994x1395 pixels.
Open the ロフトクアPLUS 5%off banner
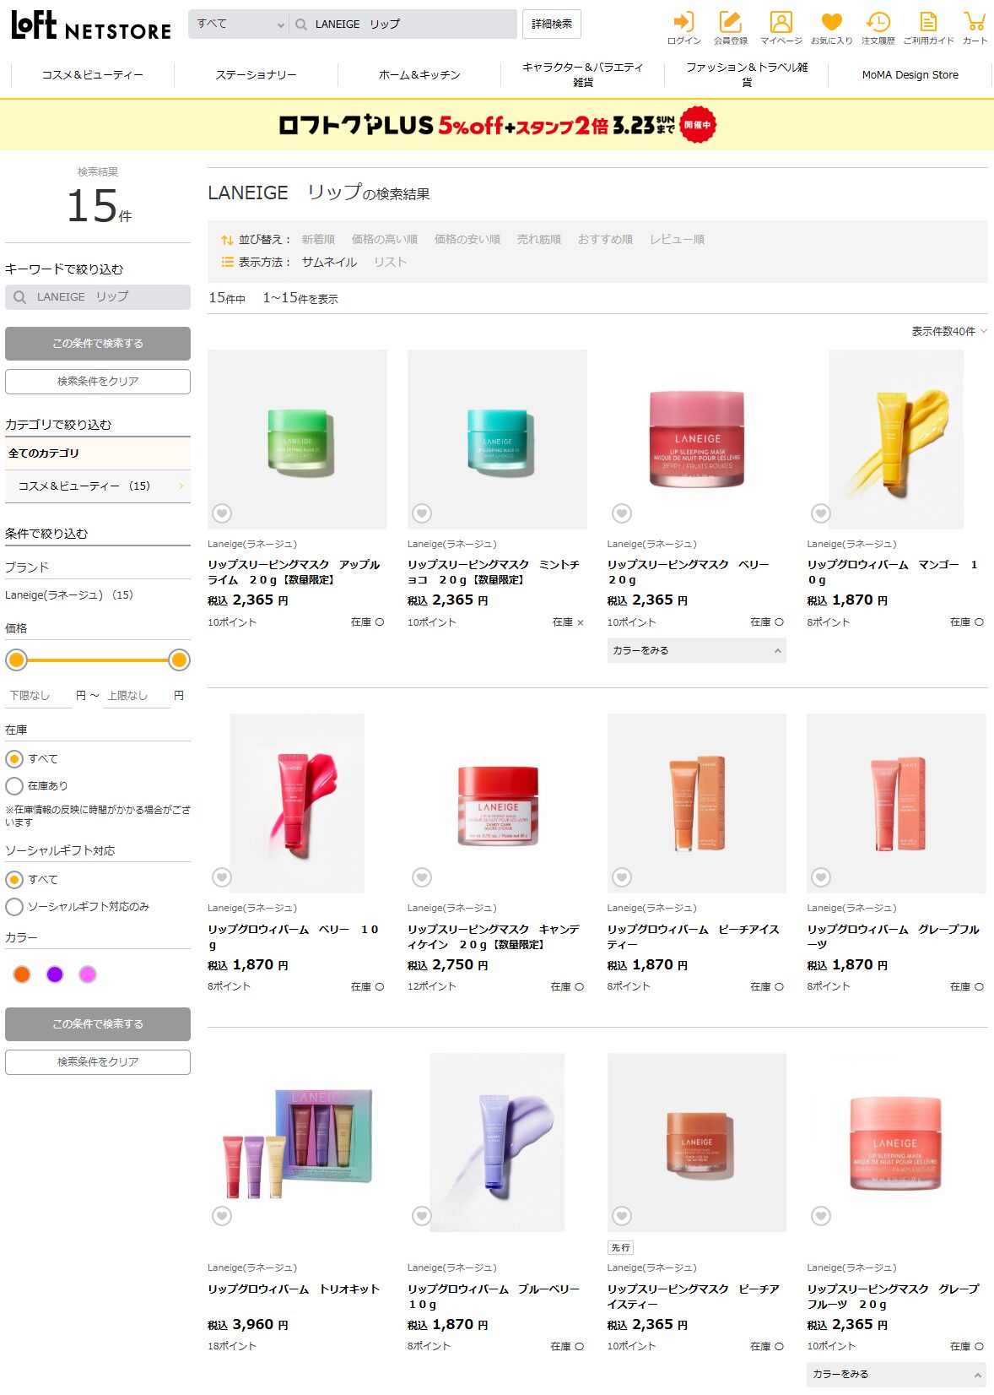(497, 125)
